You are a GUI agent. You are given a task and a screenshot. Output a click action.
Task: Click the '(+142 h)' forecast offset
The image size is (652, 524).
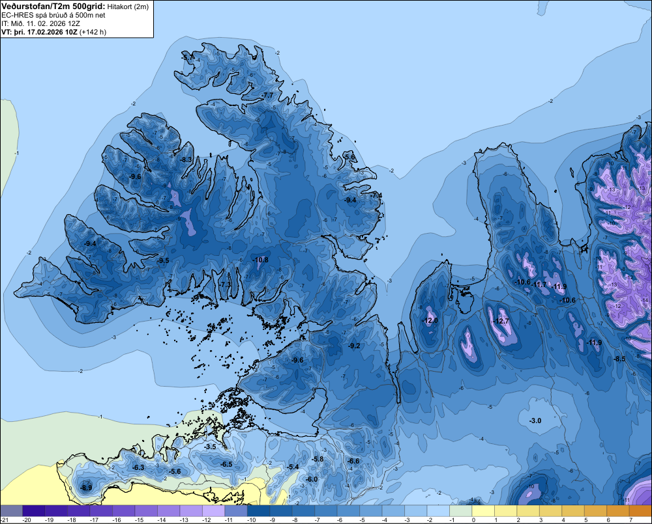pos(93,32)
